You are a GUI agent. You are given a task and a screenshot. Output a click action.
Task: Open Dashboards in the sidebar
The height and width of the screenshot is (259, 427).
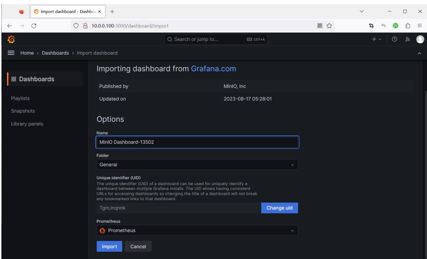45,79
